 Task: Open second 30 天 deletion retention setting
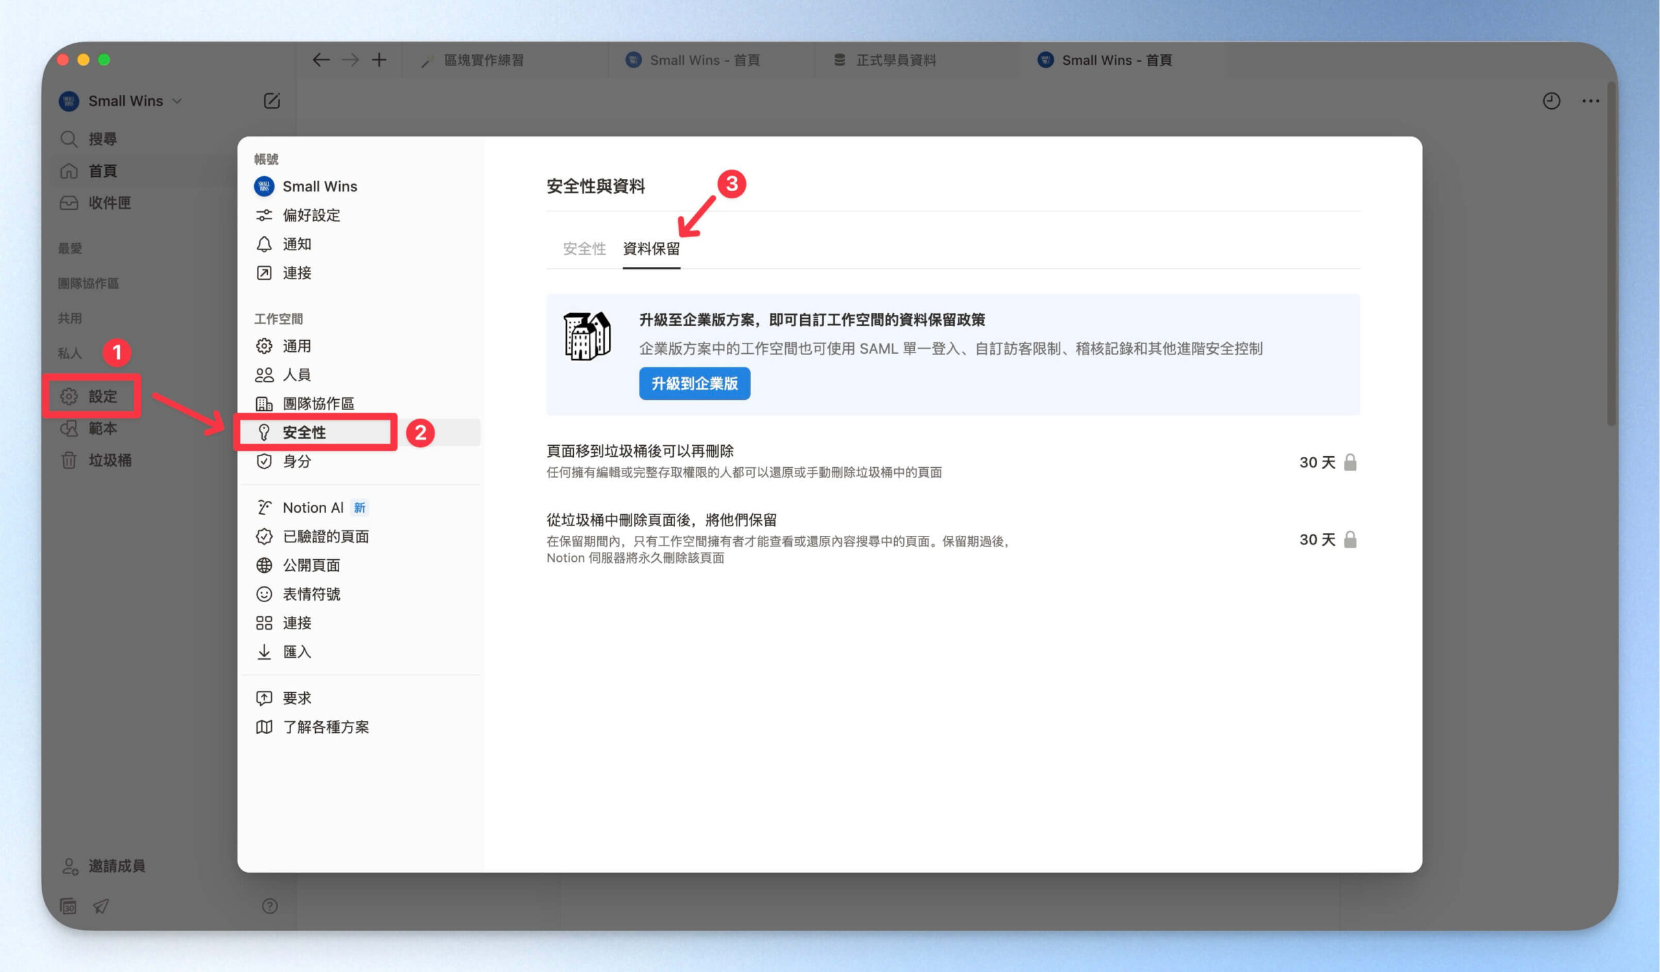point(1316,540)
